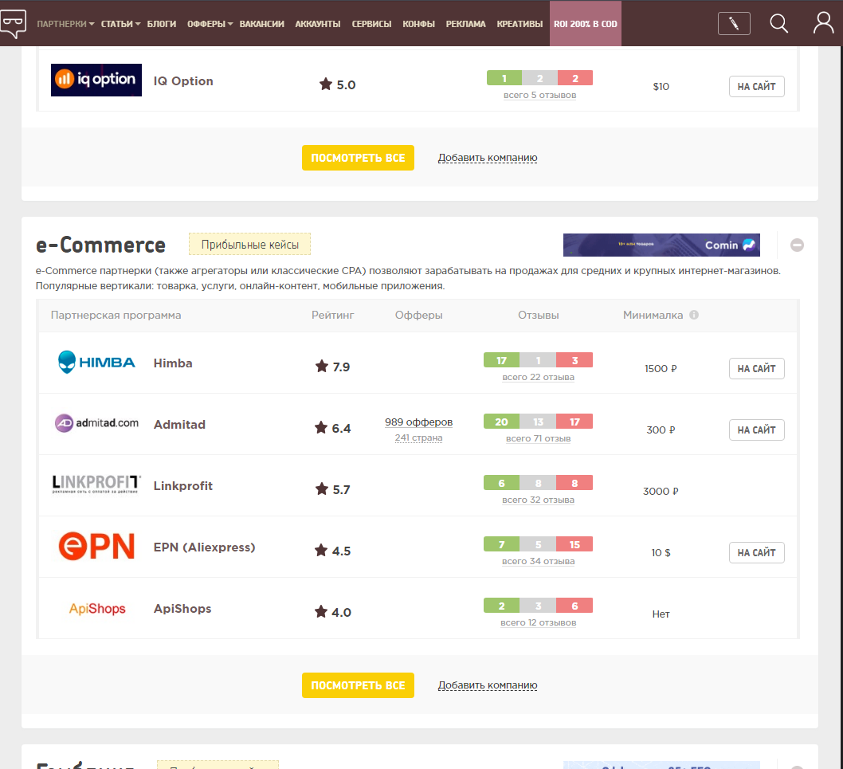
Task: Open the search magnifier icon
Action: coord(778,24)
